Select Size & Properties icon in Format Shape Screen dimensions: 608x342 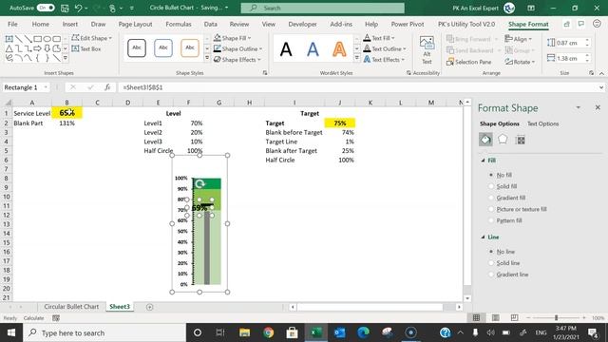coord(521,140)
